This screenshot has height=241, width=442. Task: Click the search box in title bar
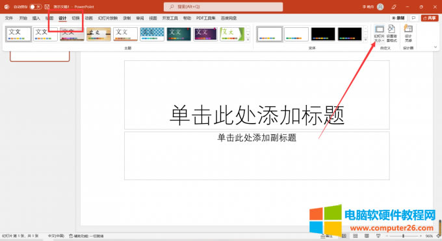223,6
